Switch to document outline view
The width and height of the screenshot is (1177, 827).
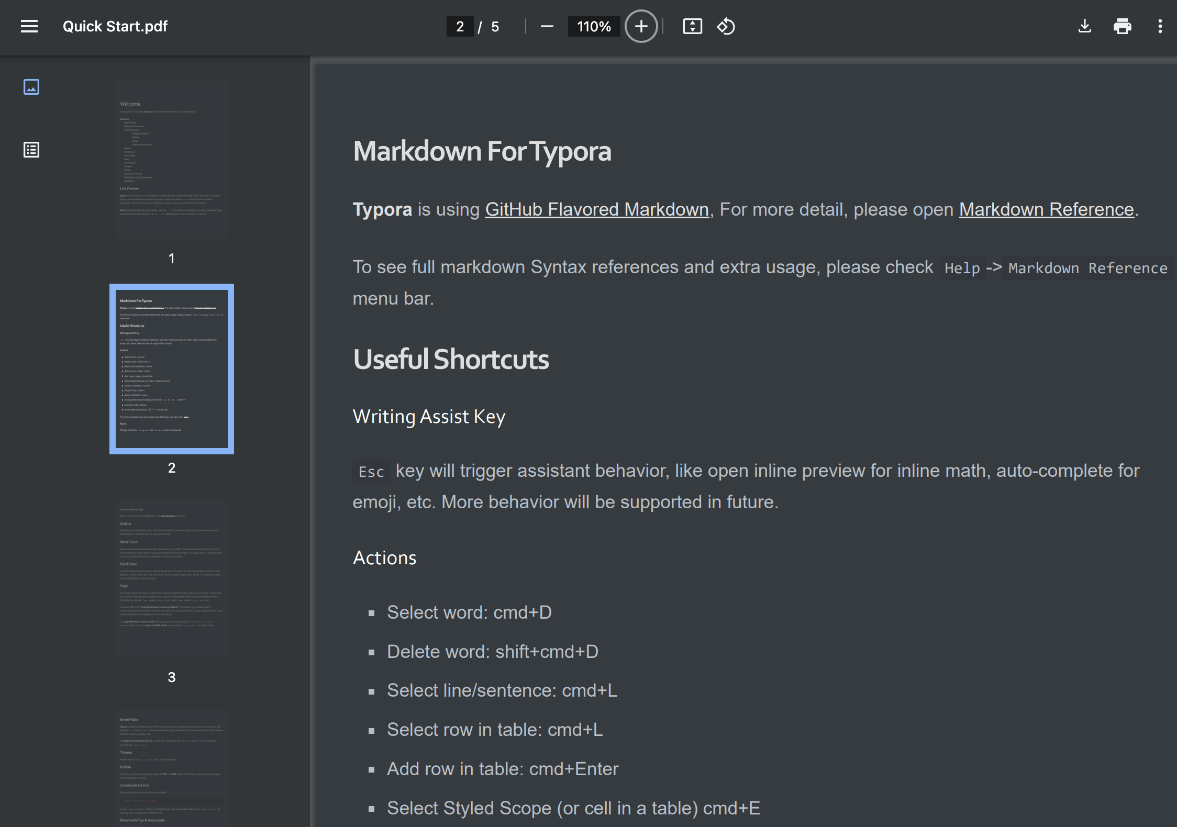click(31, 150)
